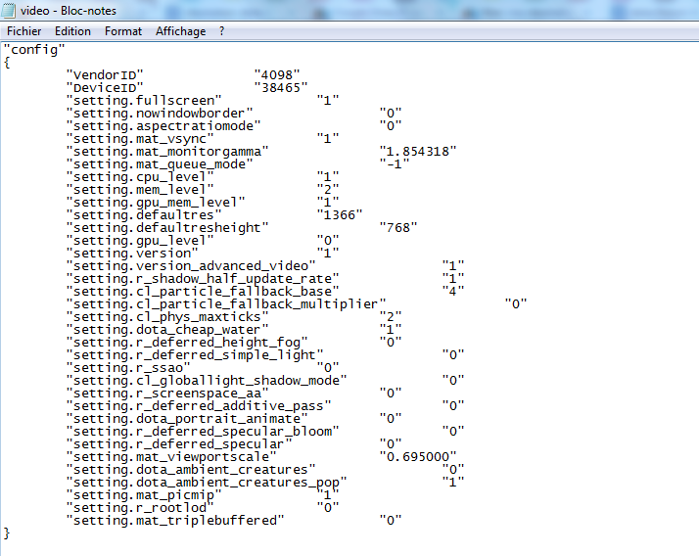The height and width of the screenshot is (556, 699).
Task: Open the ? help menu
Action: (x=221, y=31)
